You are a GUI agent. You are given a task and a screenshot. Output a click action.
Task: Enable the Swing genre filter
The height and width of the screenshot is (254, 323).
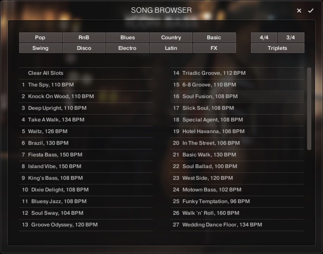40,48
